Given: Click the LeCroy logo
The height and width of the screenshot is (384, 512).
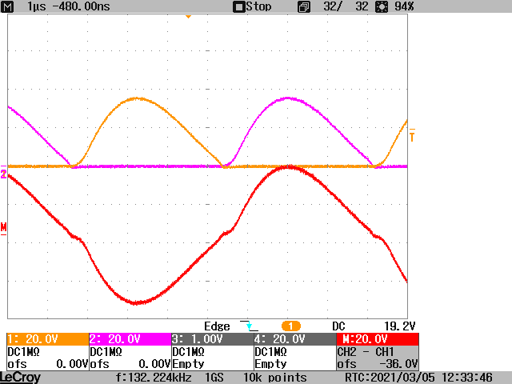Looking at the screenshot, I should pyautogui.click(x=20, y=378).
